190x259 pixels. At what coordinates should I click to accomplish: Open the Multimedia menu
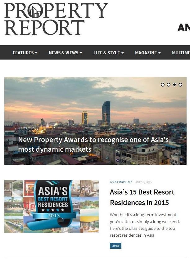(181, 53)
